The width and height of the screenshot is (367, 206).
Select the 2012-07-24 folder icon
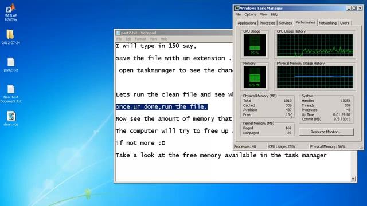[x=10, y=37]
